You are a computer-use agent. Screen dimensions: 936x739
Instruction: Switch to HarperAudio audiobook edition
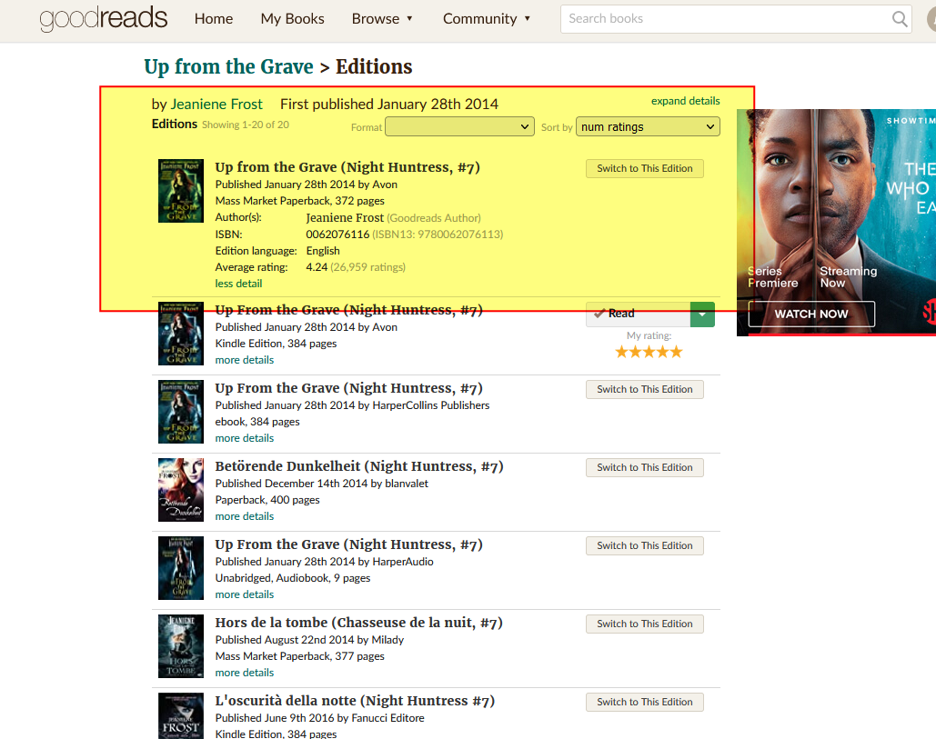coord(645,545)
